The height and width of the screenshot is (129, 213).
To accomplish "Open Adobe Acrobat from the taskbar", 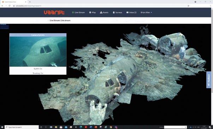I will [86, 127].
